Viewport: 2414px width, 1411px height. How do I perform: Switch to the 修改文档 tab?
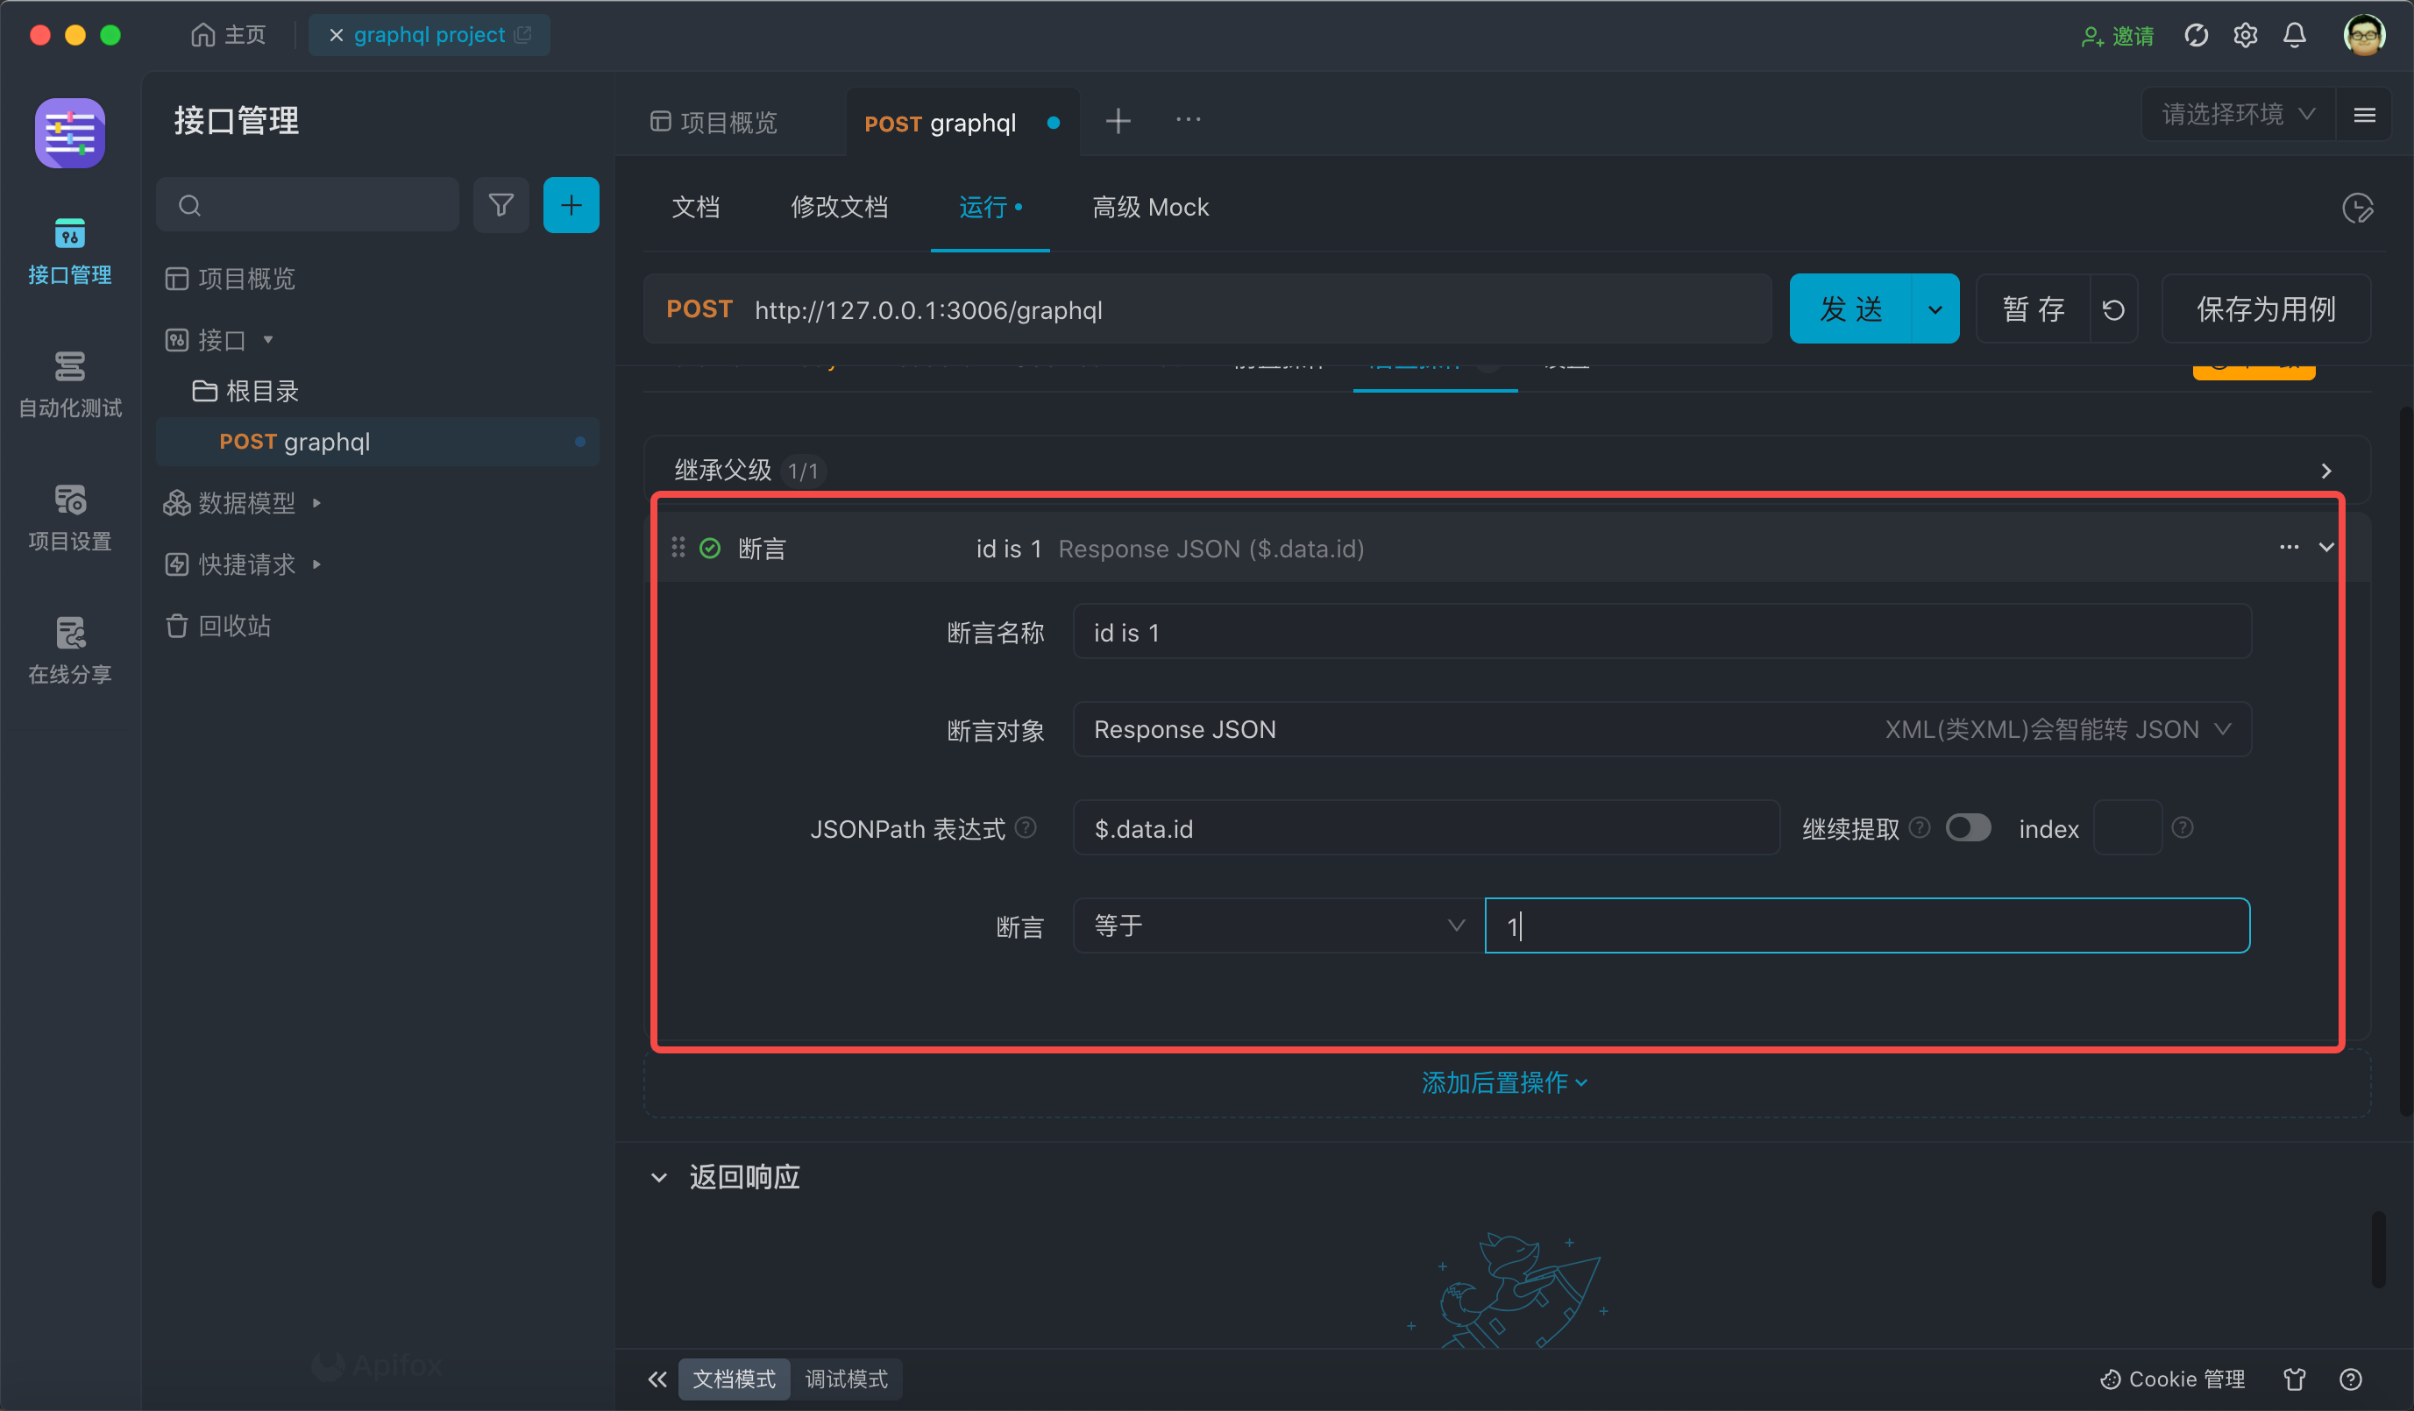(839, 207)
